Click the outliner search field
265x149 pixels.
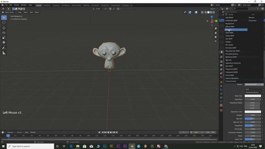pos(241,9)
